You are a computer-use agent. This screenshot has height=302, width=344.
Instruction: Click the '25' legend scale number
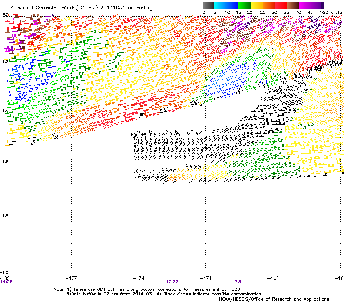263,13
